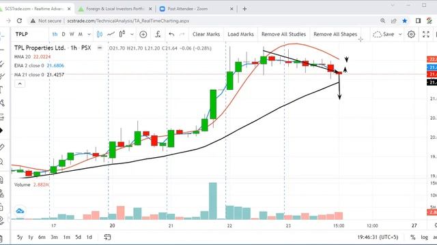Click the browser page zoom icon
The image size is (437, 245).
382,21
